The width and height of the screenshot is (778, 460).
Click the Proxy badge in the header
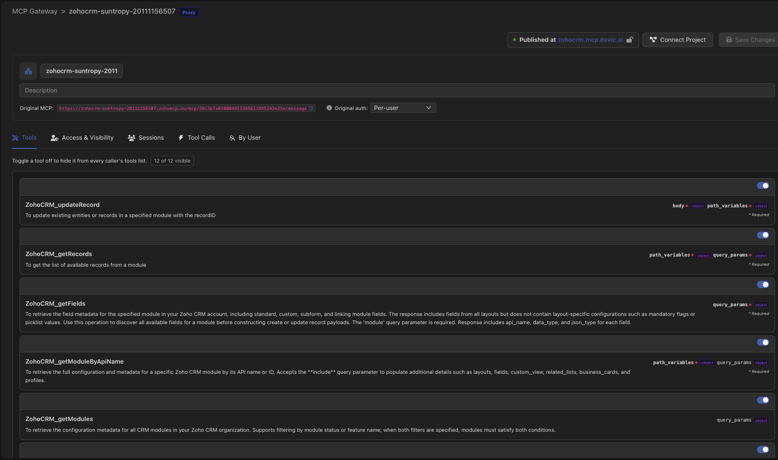189,12
